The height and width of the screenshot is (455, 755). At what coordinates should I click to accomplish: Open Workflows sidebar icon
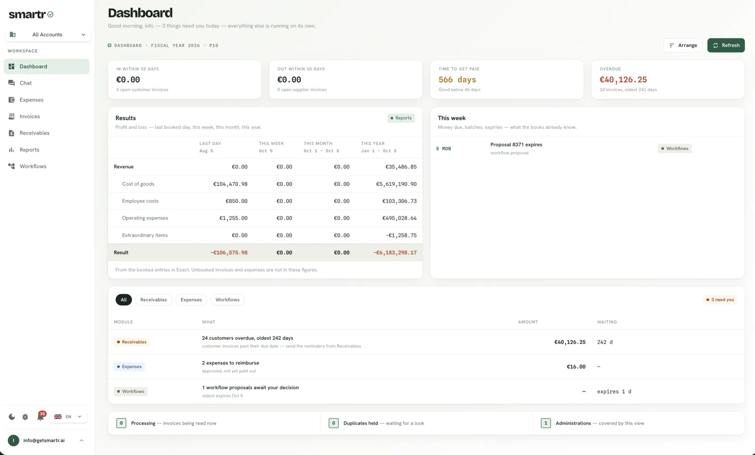pos(11,166)
